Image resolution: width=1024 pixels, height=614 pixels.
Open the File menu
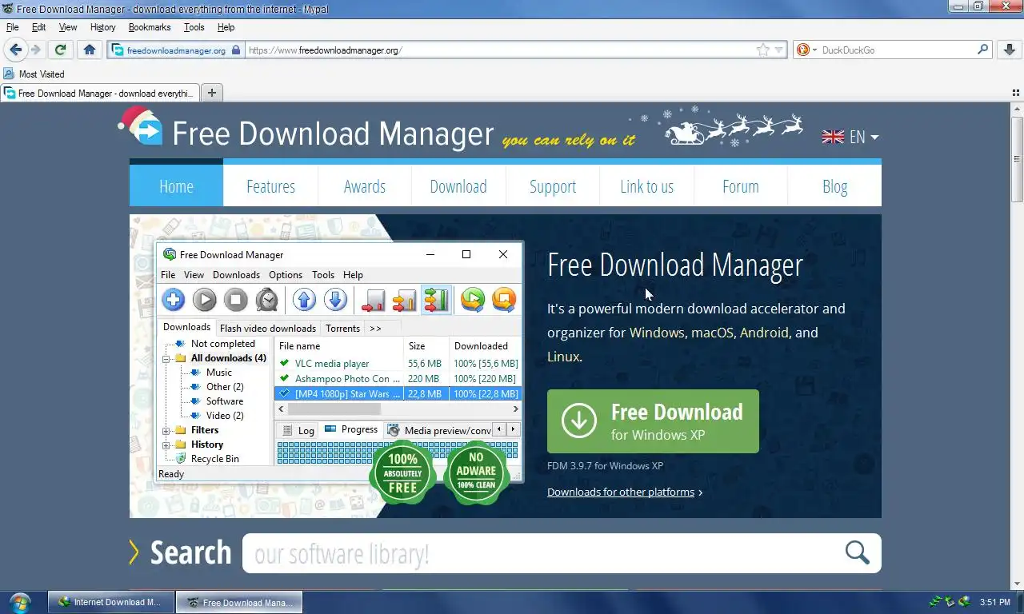point(12,27)
